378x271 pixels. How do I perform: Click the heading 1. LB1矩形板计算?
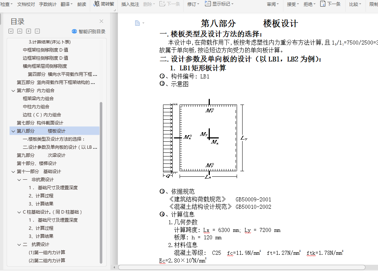(x=198, y=68)
